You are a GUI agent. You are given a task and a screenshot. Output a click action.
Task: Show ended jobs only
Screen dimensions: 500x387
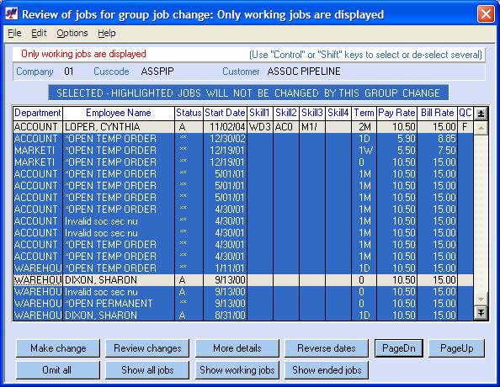tap(327, 370)
